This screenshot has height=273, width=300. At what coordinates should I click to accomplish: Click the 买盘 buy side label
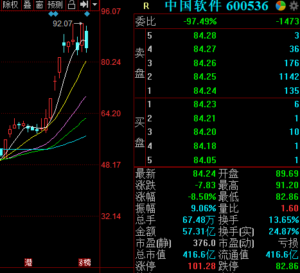tap(139, 133)
